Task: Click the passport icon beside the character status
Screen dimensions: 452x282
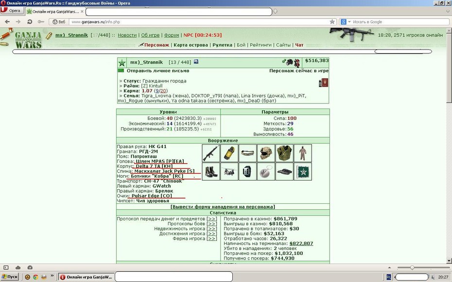Action: [x=323, y=83]
